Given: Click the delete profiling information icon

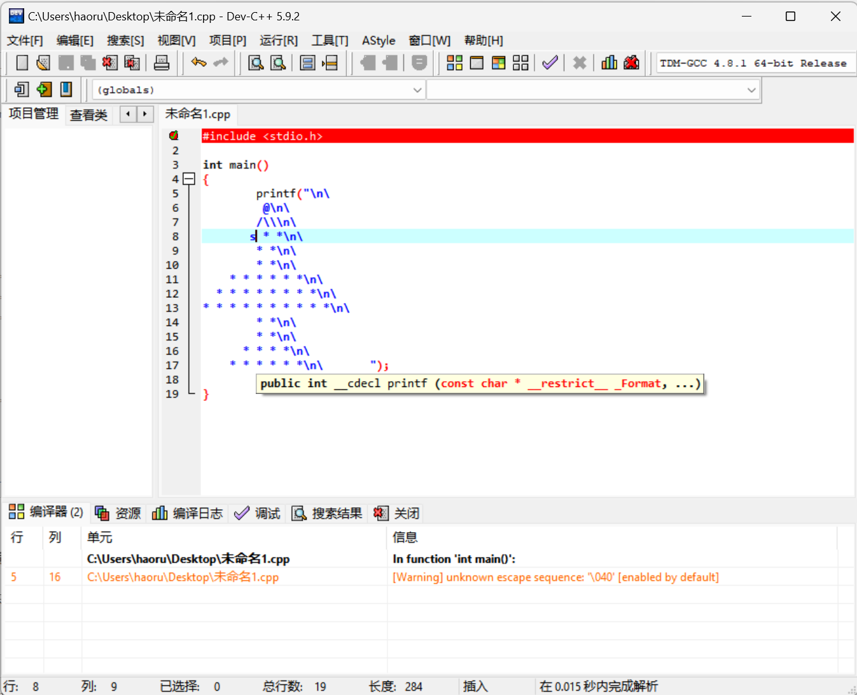Looking at the screenshot, I should (631, 62).
